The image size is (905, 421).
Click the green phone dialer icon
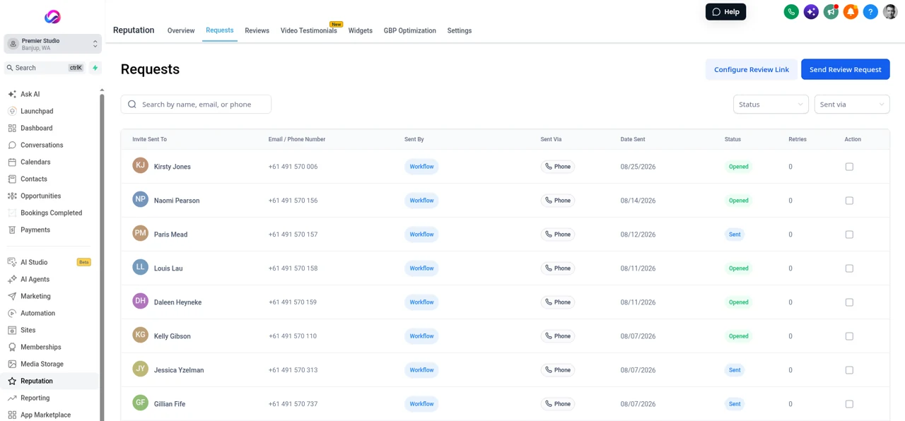(791, 12)
